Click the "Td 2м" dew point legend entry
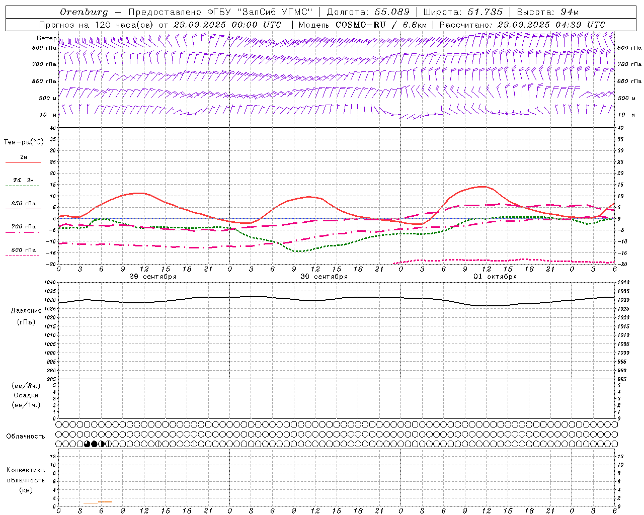 [x=24, y=180]
